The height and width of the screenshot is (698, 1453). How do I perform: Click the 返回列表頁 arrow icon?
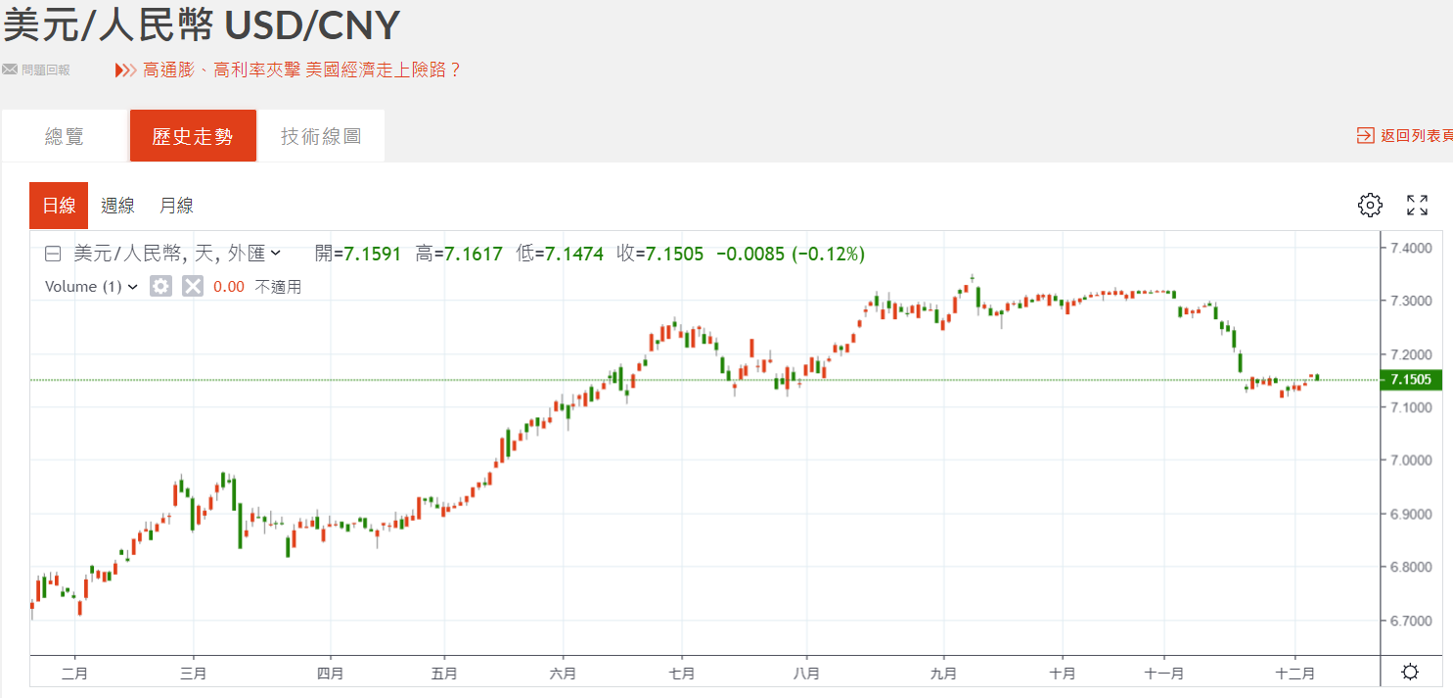[x=1365, y=136]
